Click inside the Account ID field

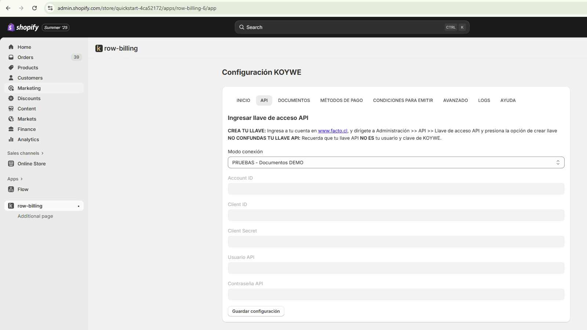pyautogui.click(x=396, y=189)
